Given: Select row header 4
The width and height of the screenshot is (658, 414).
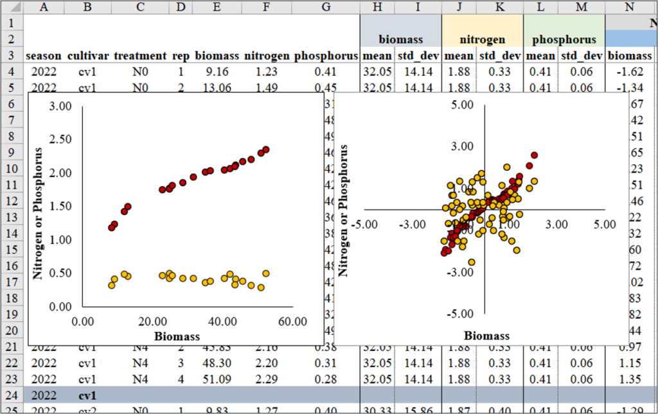Looking at the screenshot, I should point(12,72).
